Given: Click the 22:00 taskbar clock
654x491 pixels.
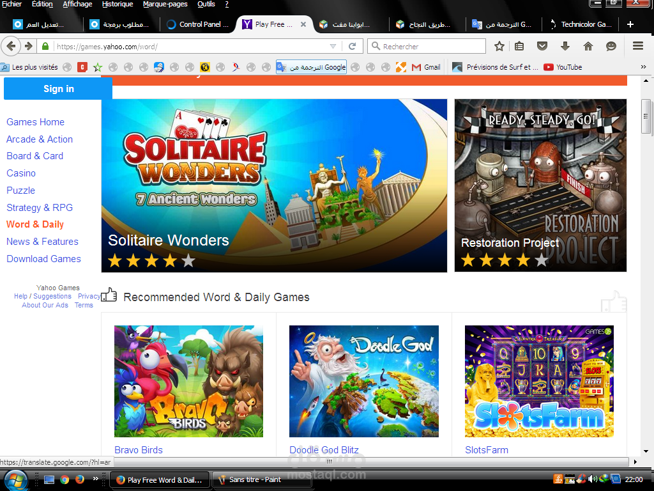Looking at the screenshot, I should click(x=634, y=479).
